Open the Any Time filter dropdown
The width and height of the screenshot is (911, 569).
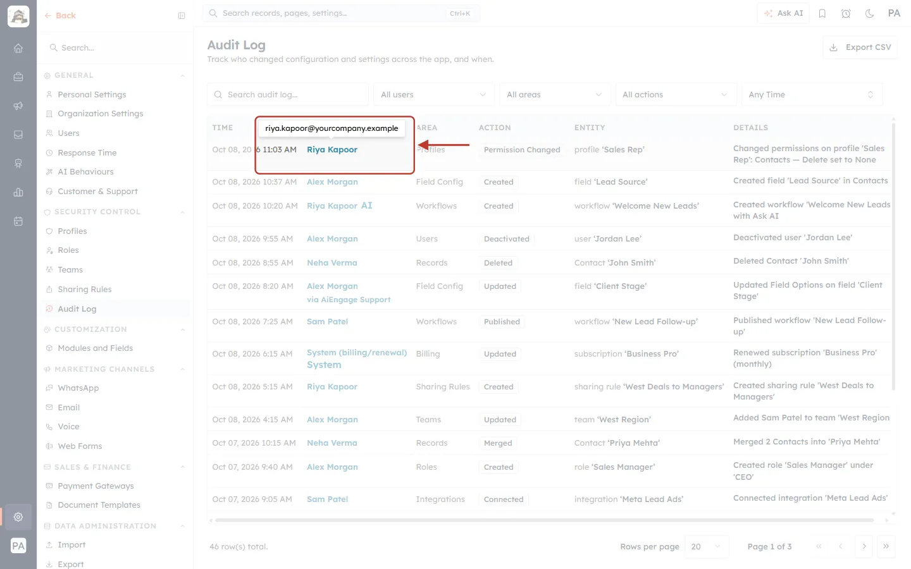(812, 95)
